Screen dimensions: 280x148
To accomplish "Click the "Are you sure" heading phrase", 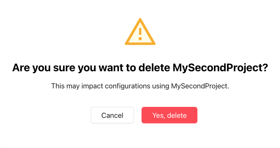I will pos(44,68).
